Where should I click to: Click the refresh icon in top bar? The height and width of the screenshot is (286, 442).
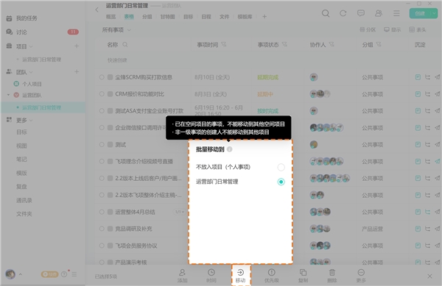[343, 13]
